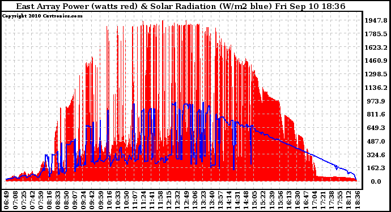The image size is (391, 212).
Task: Click the 09:24 time label
Action: click(x=83, y=200)
